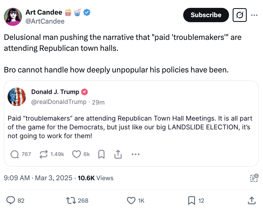Open community notes icon near Views
This screenshot has height=210, width=263.
(x=254, y=178)
